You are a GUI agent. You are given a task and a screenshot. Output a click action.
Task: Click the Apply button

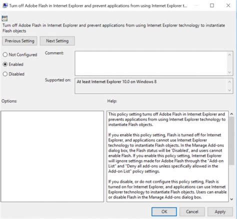click(220, 211)
